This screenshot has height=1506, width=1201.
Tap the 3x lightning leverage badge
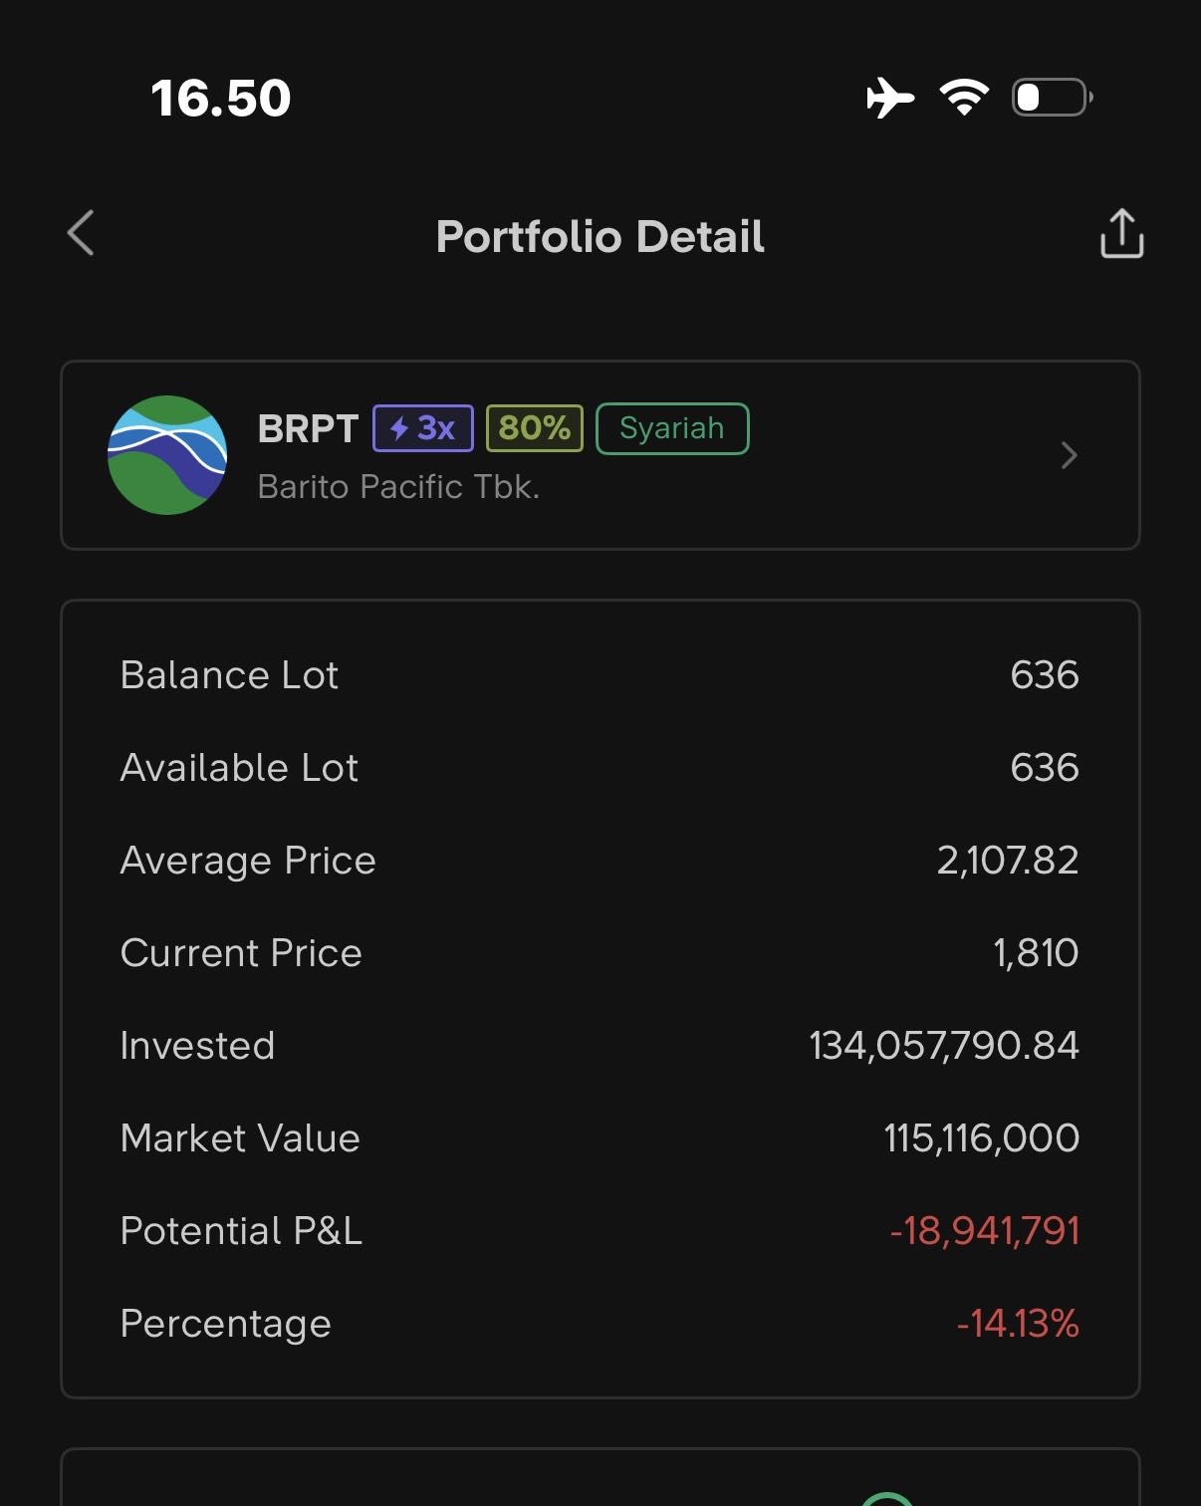423,428
